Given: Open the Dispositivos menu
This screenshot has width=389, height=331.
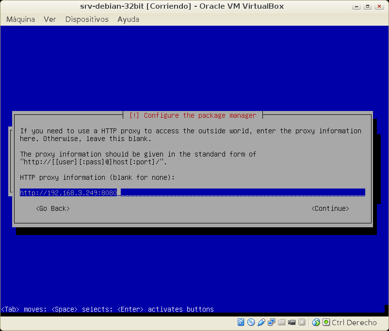Looking at the screenshot, I should pyautogui.click(x=87, y=19).
